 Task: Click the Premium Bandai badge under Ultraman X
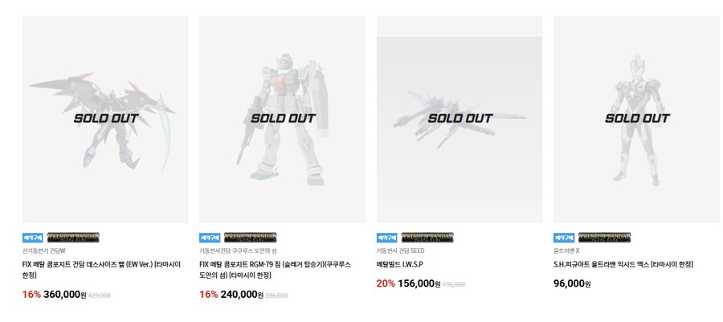pyautogui.click(x=604, y=238)
